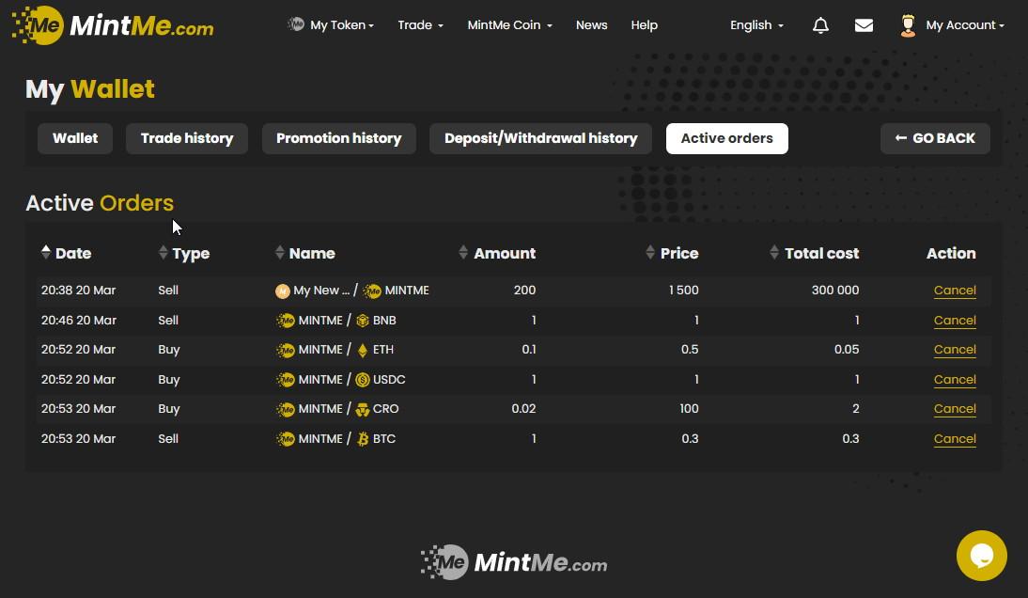Open the Deposit/Withdrawal history tab

pos(540,138)
